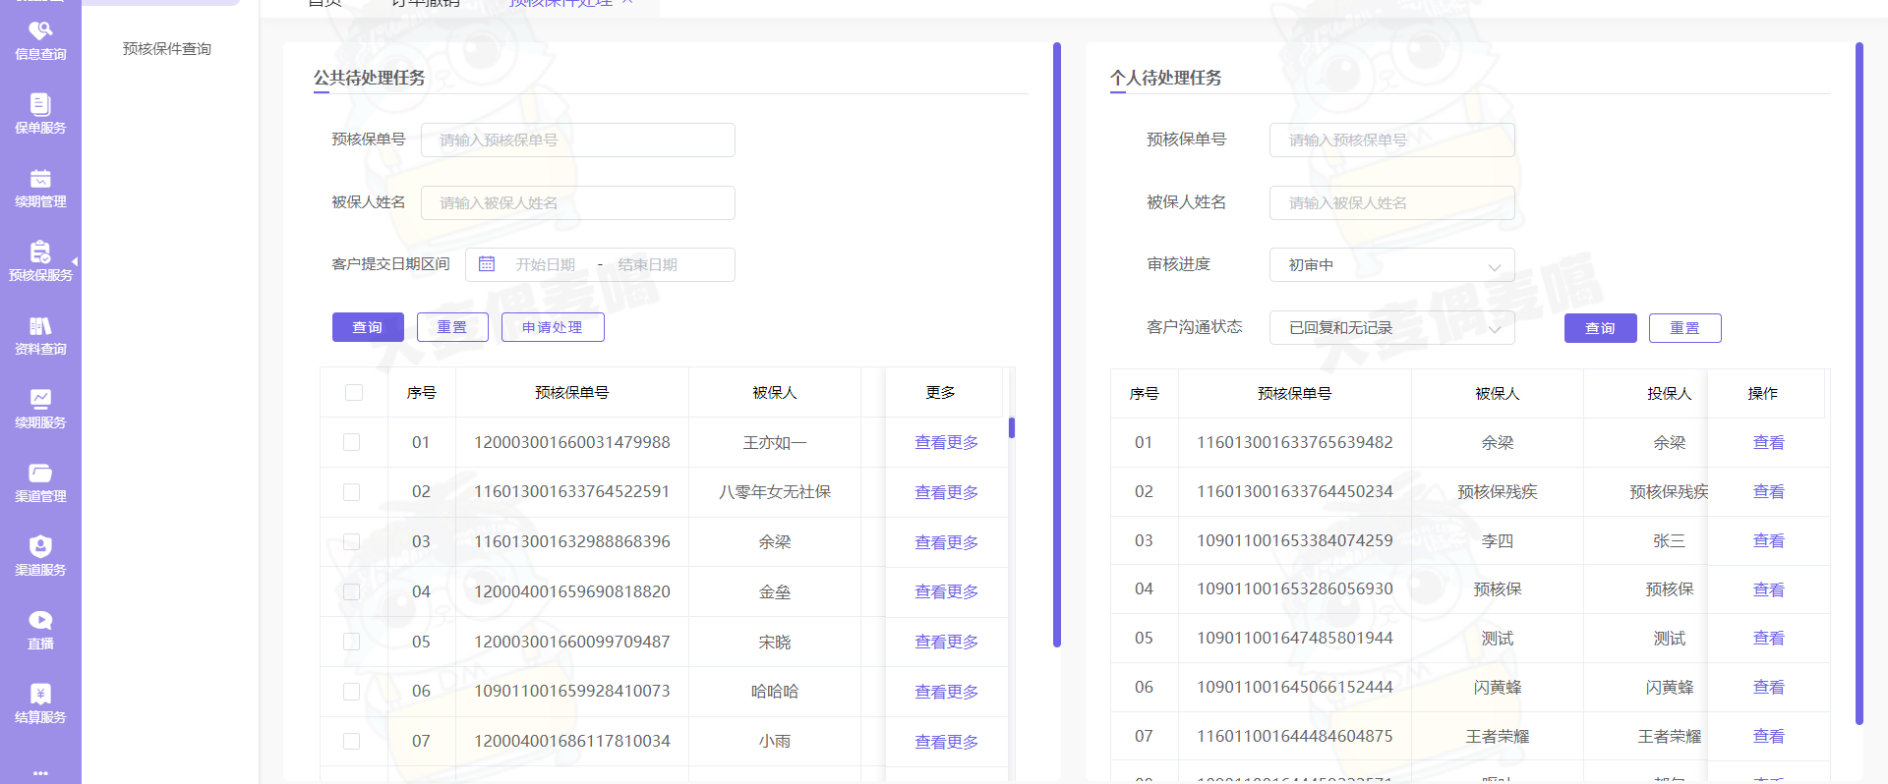This screenshot has height=784, width=1888.
Task: Click the 申请处理 button
Action: pyautogui.click(x=553, y=327)
